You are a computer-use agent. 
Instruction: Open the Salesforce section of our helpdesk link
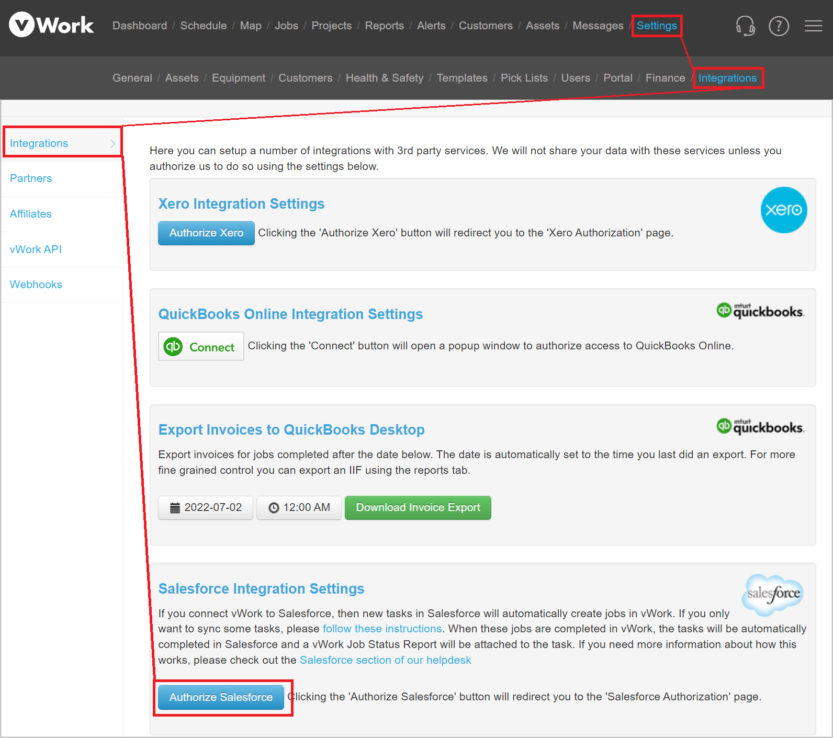click(386, 660)
